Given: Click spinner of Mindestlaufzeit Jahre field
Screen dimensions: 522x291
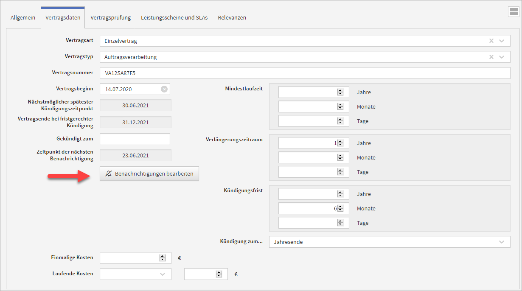Looking at the screenshot, I should 340,92.
